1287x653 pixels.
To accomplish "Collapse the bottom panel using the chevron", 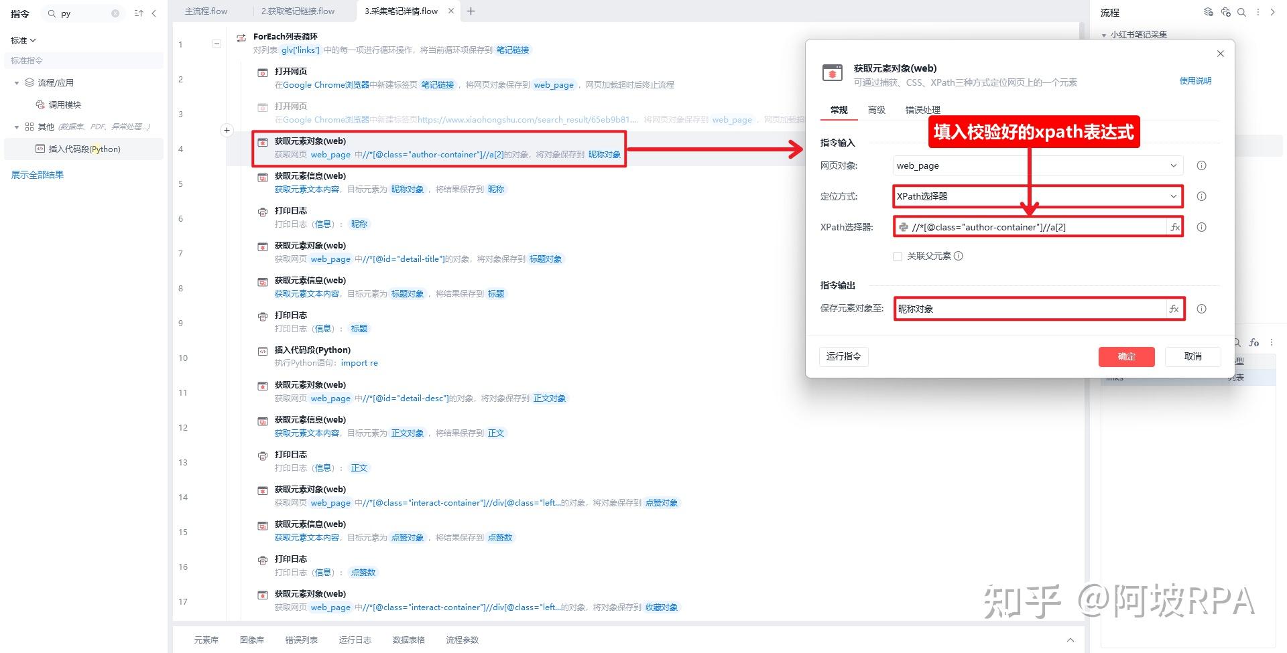I will (x=1071, y=639).
